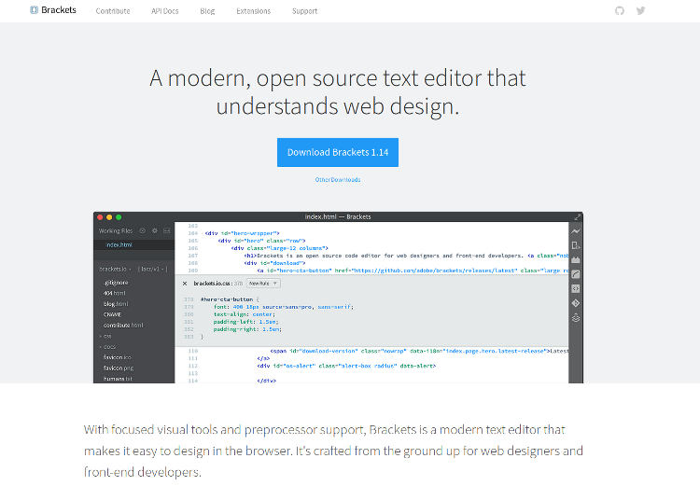Click brackets.io.css filename in inline editor
Screen dimensions: 700x486
[213, 284]
